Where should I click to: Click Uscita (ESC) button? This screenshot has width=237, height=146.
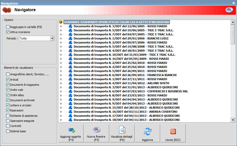point(173,133)
